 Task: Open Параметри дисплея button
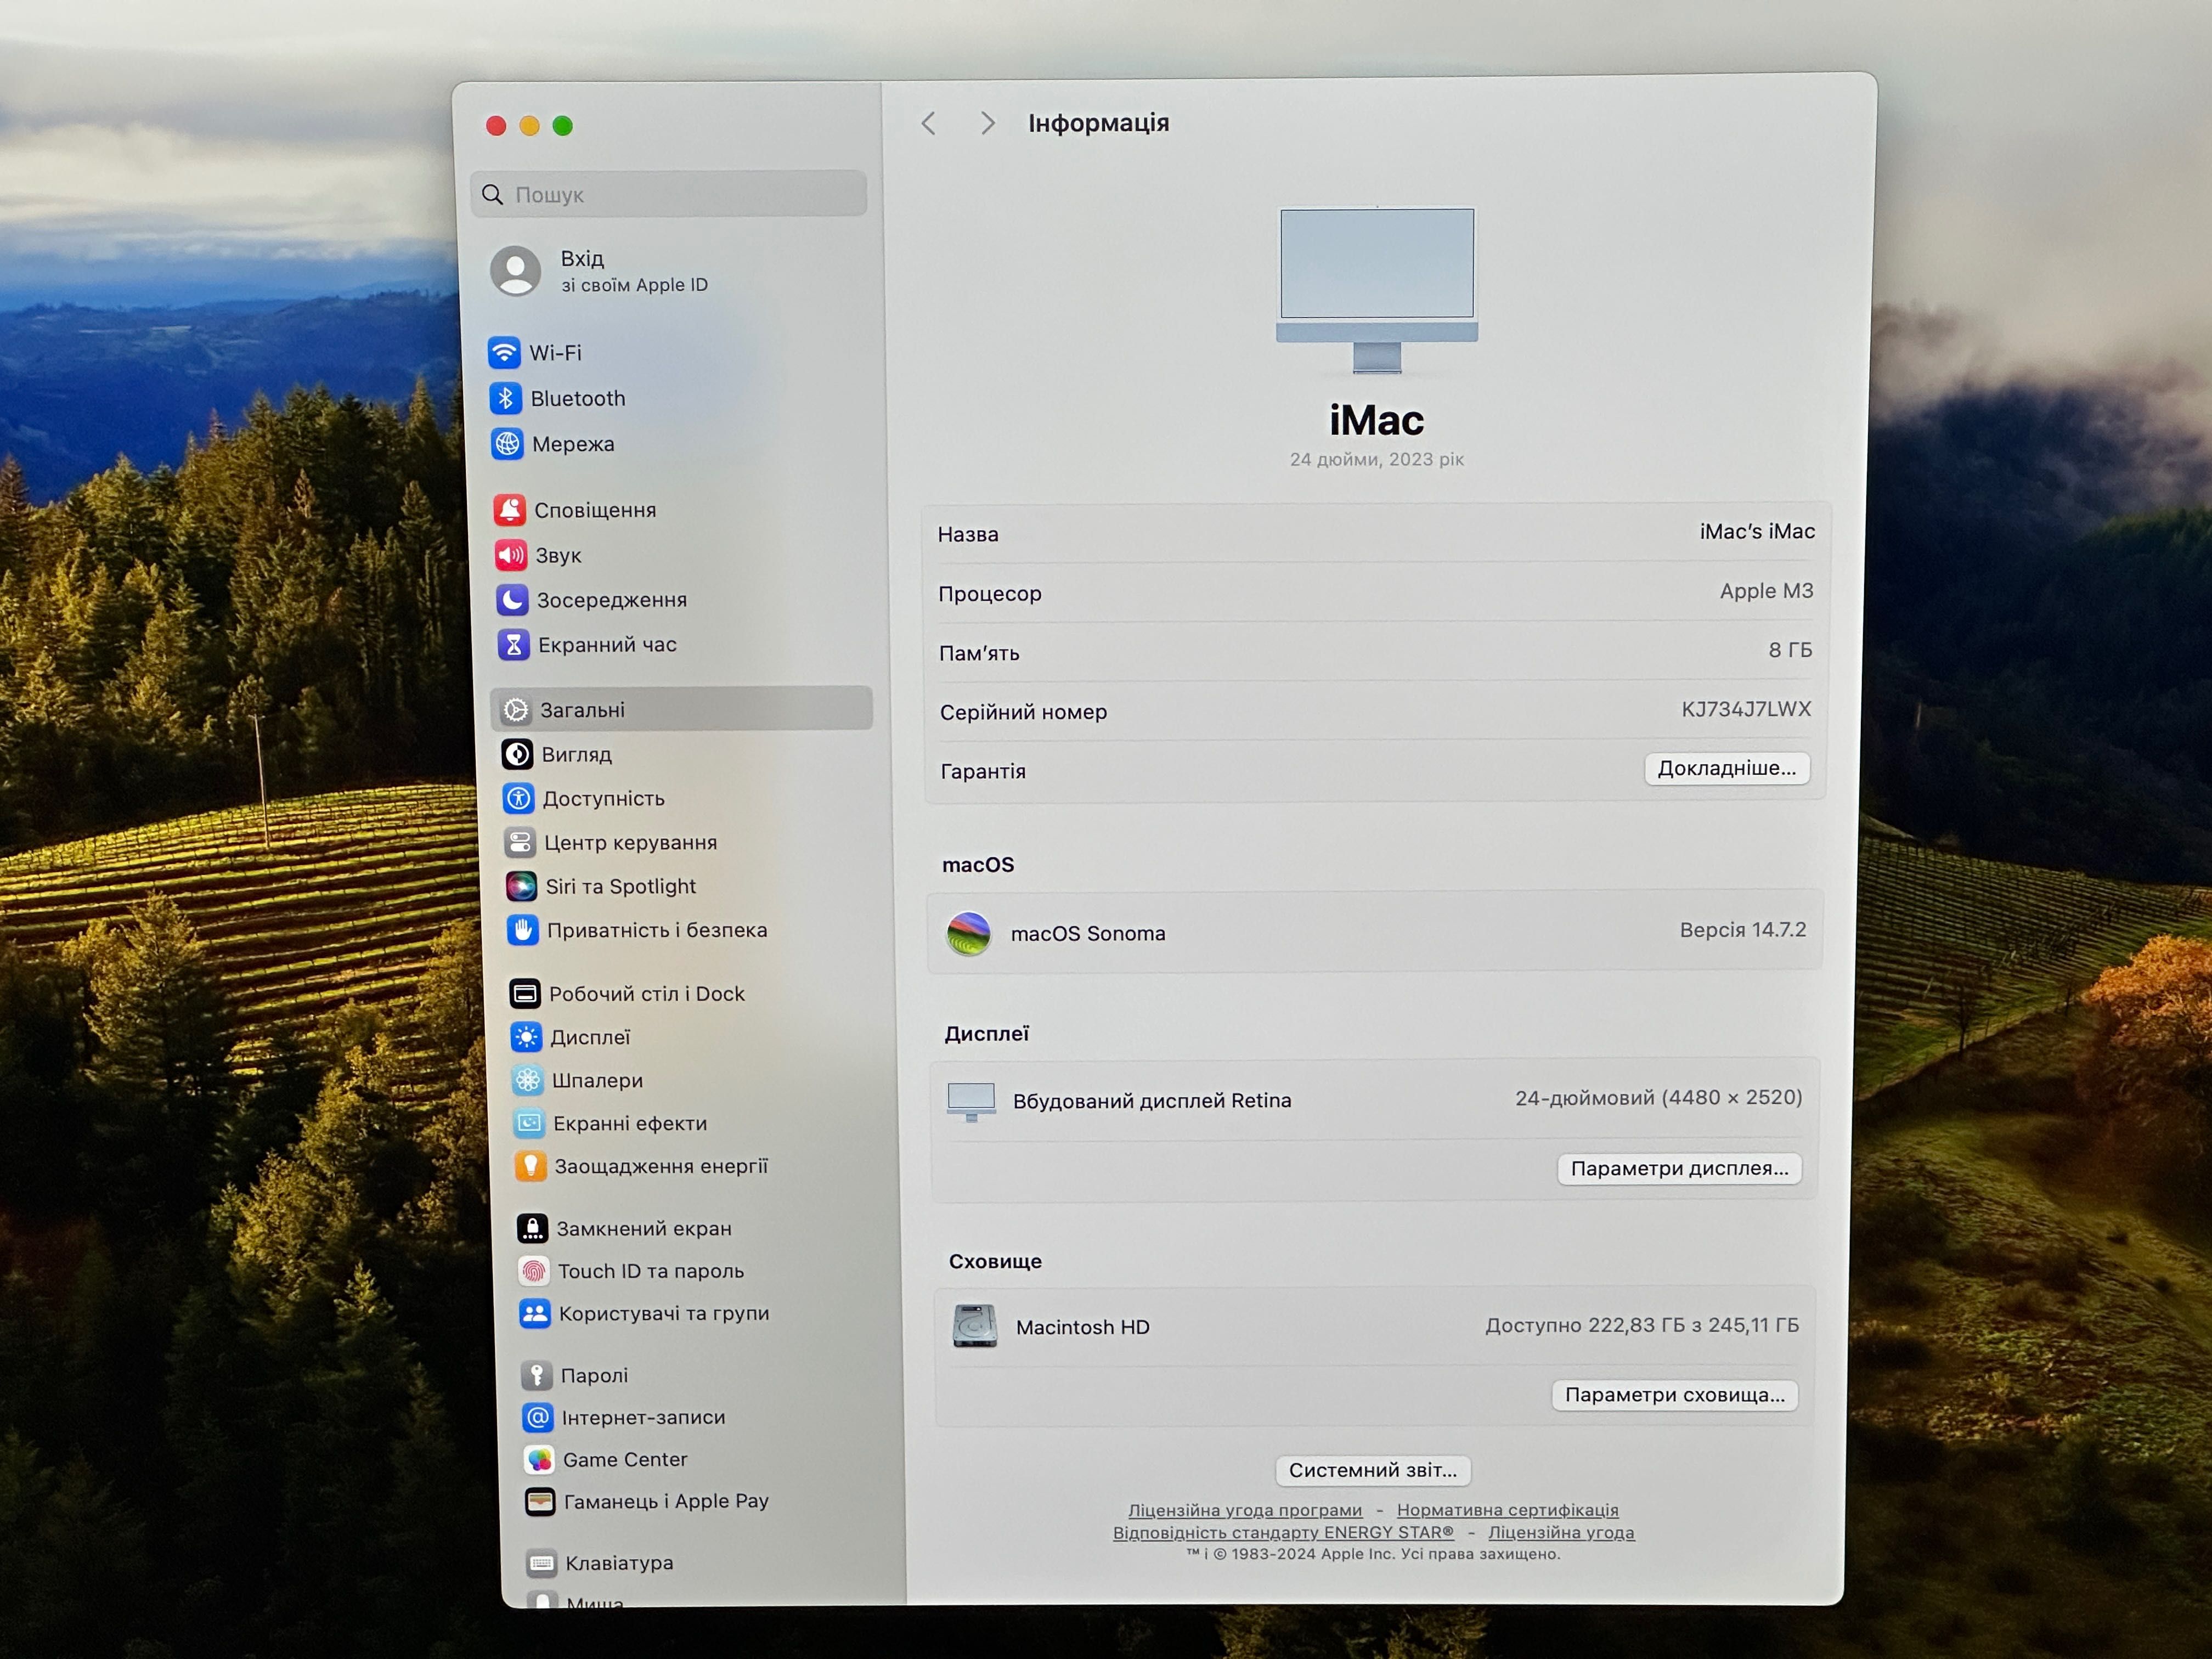[1679, 1168]
